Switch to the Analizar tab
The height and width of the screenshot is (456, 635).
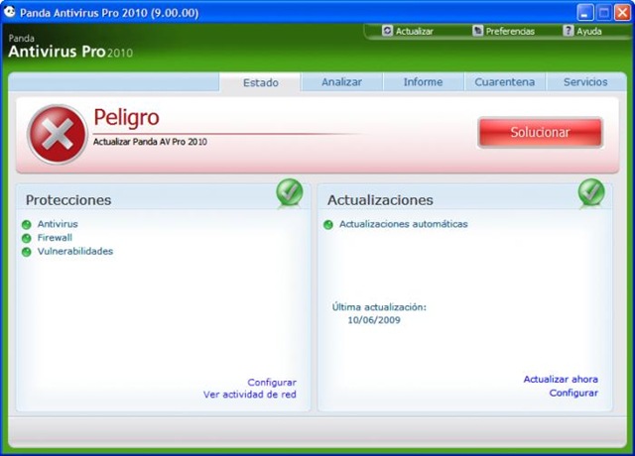tap(341, 82)
